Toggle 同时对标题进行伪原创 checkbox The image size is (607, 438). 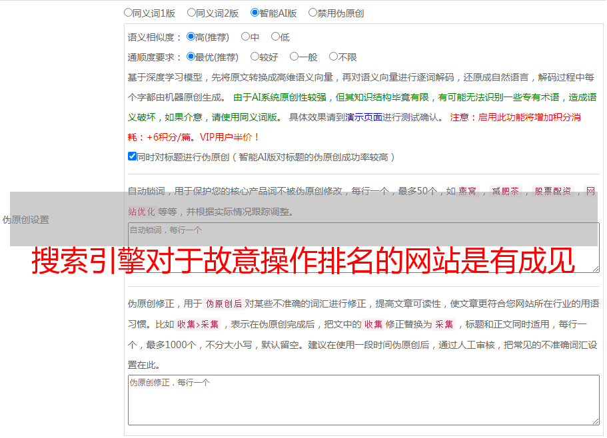coord(132,156)
